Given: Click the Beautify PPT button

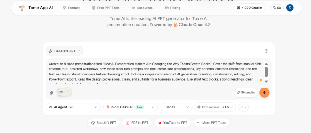Looking at the screenshot, I should (x=104, y=123).
